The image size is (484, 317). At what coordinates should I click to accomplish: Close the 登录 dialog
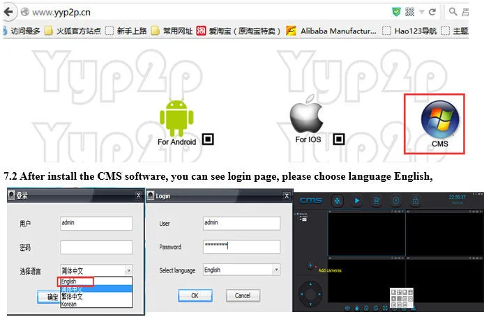click(x=138, y=195)
